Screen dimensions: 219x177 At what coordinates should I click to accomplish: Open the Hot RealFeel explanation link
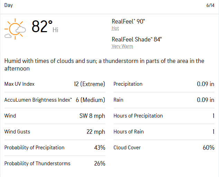pos(115,28)
